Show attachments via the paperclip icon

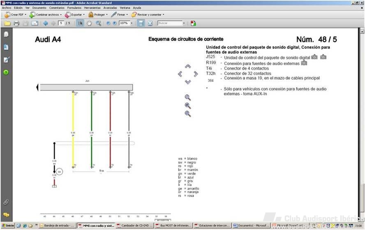[x=6, y=202]
